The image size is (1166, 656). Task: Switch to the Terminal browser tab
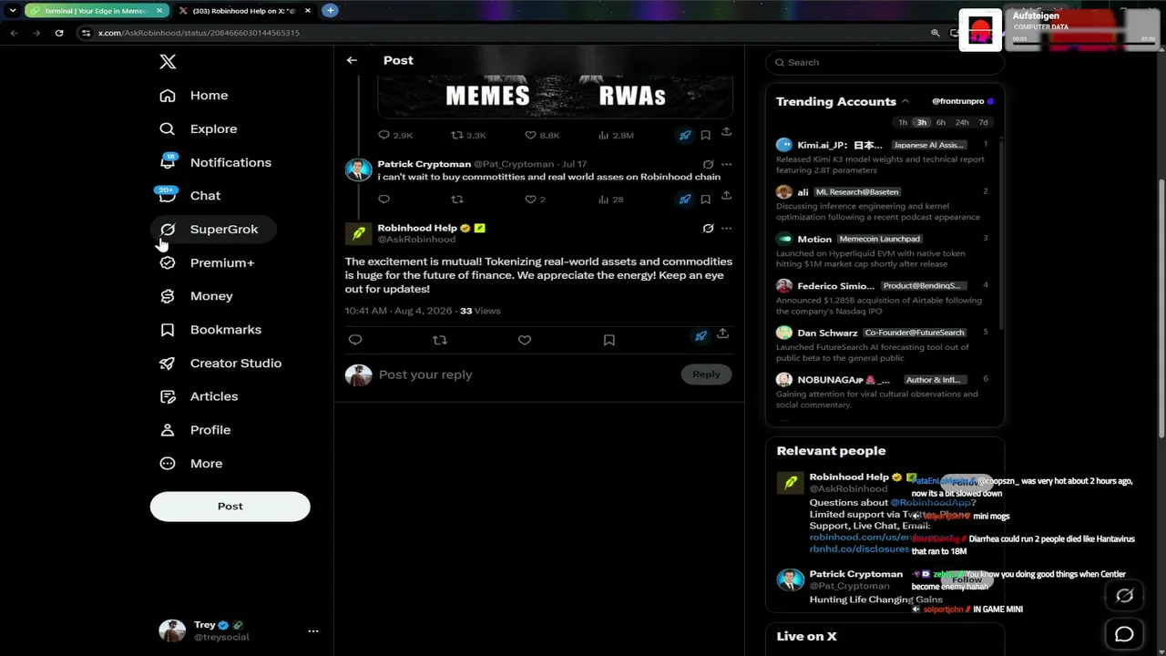click(x=96, y=11)
